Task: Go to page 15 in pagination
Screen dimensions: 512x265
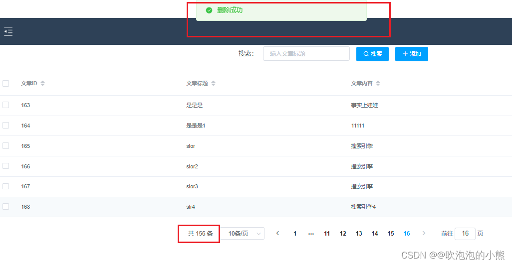Action: coord(391,234)
